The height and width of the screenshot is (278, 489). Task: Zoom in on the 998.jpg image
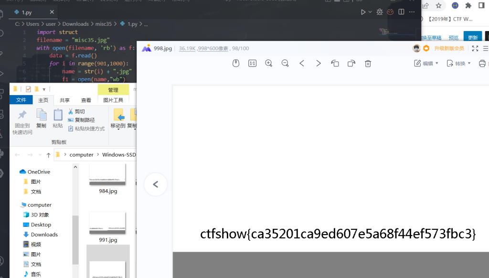[268, 63]
